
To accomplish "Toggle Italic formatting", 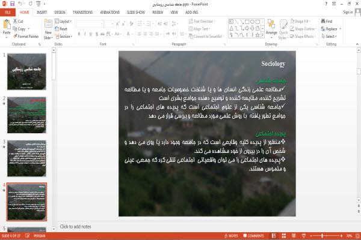I will coord(85,34).
